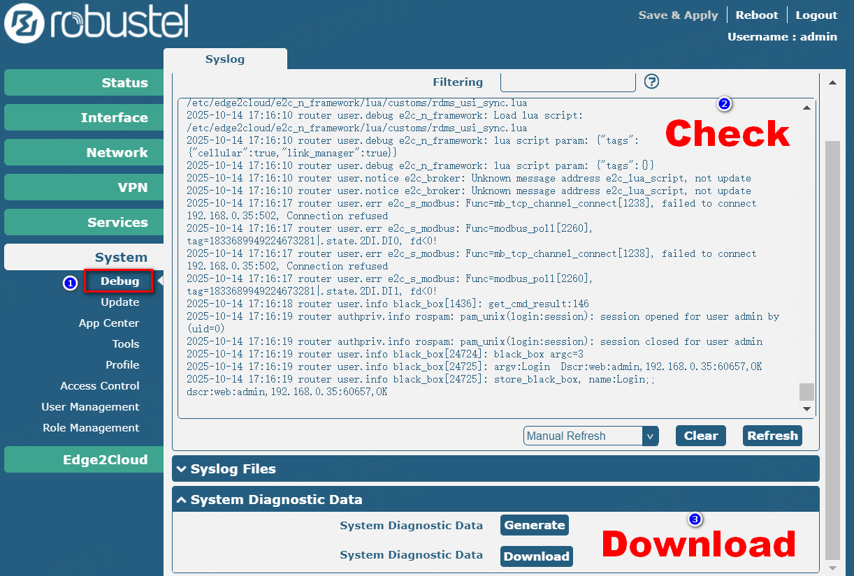Collapse the System Diagnostic Data section
The width and height of the screenshot is (854, 576).
[495, 500]
